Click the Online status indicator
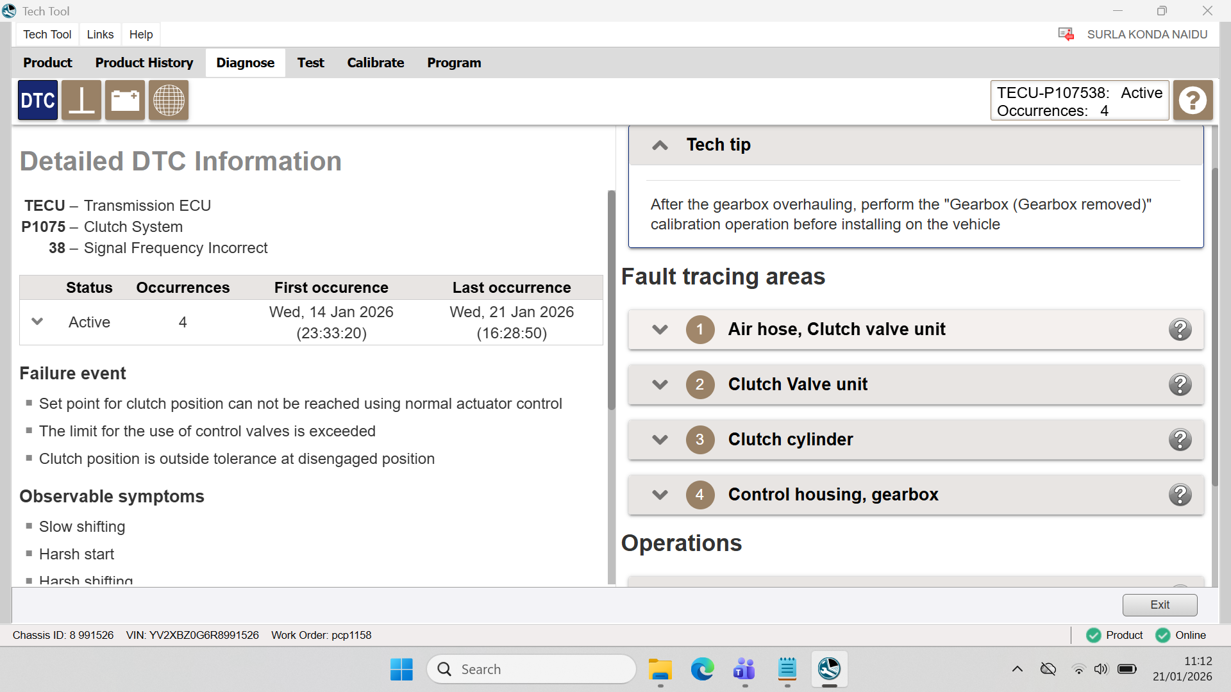Image resolution: width=1231 pixels, height=692 pixels. (1180, 635)
